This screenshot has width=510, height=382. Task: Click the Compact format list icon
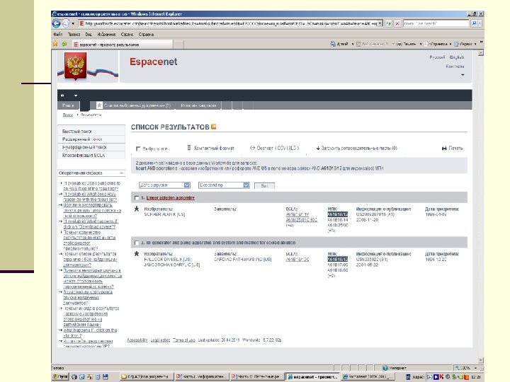(x=189, y=148)
